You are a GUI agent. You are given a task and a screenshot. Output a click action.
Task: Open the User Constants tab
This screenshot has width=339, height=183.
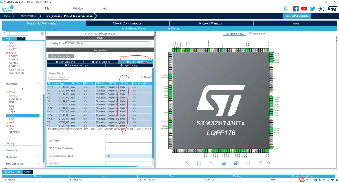coord(65,62)
